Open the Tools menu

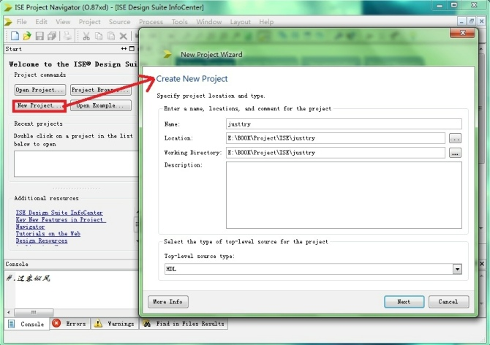click(180, 22)
